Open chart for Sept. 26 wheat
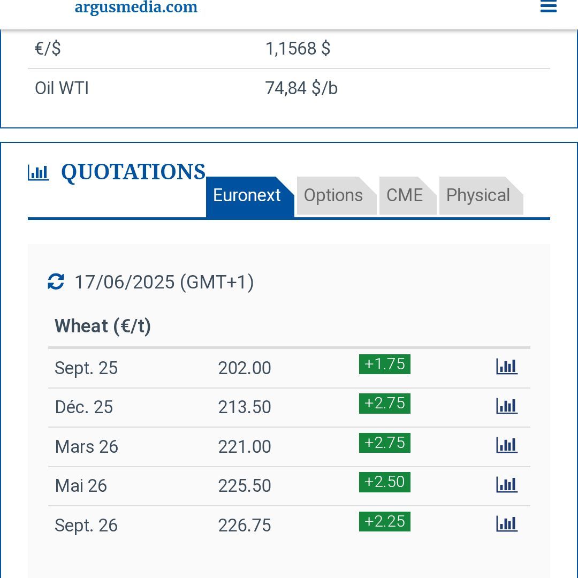Viewport: 578px width, 578px height. coord(506,524)
